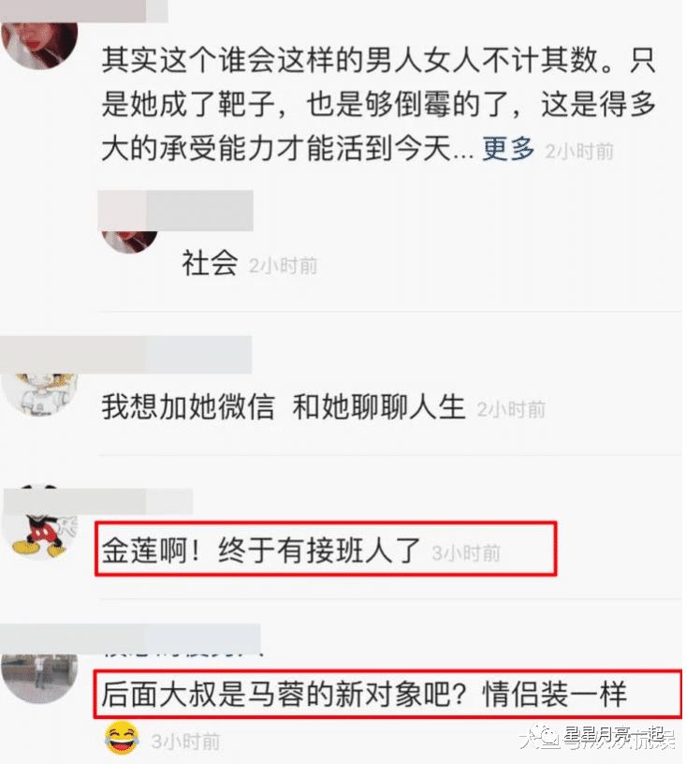Open the Mickey Mouse avatar profile
This screenshot has width=686, height=764.
point(41,521)
